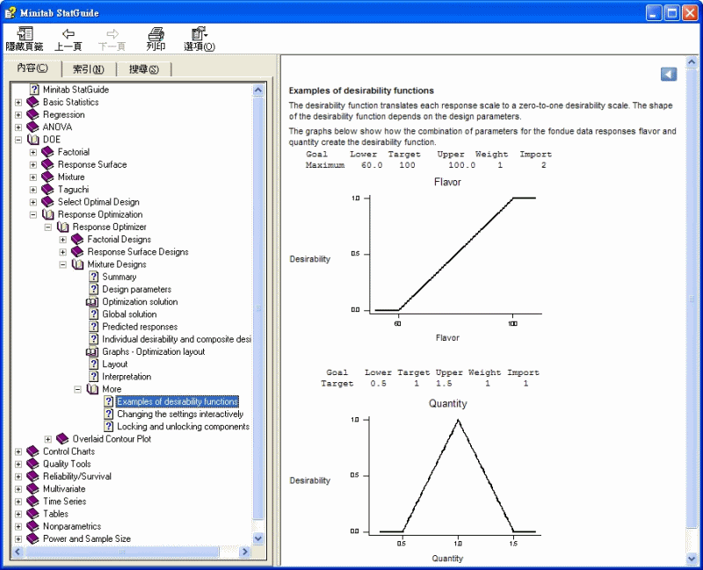Collapse the Mixture Designs node

pyautogui.click(x=62, y=264)
